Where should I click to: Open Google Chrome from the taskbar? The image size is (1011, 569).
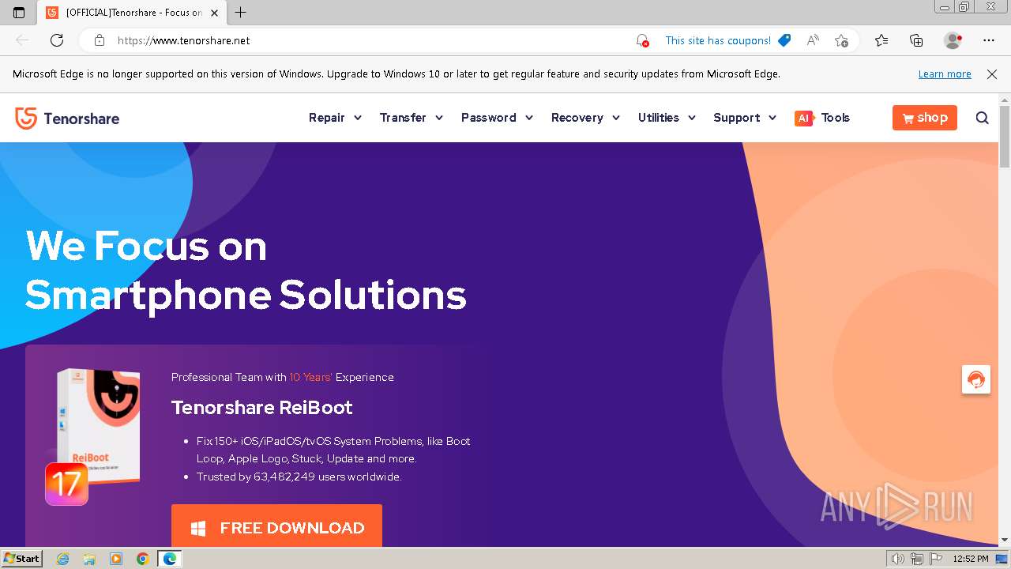143,559
